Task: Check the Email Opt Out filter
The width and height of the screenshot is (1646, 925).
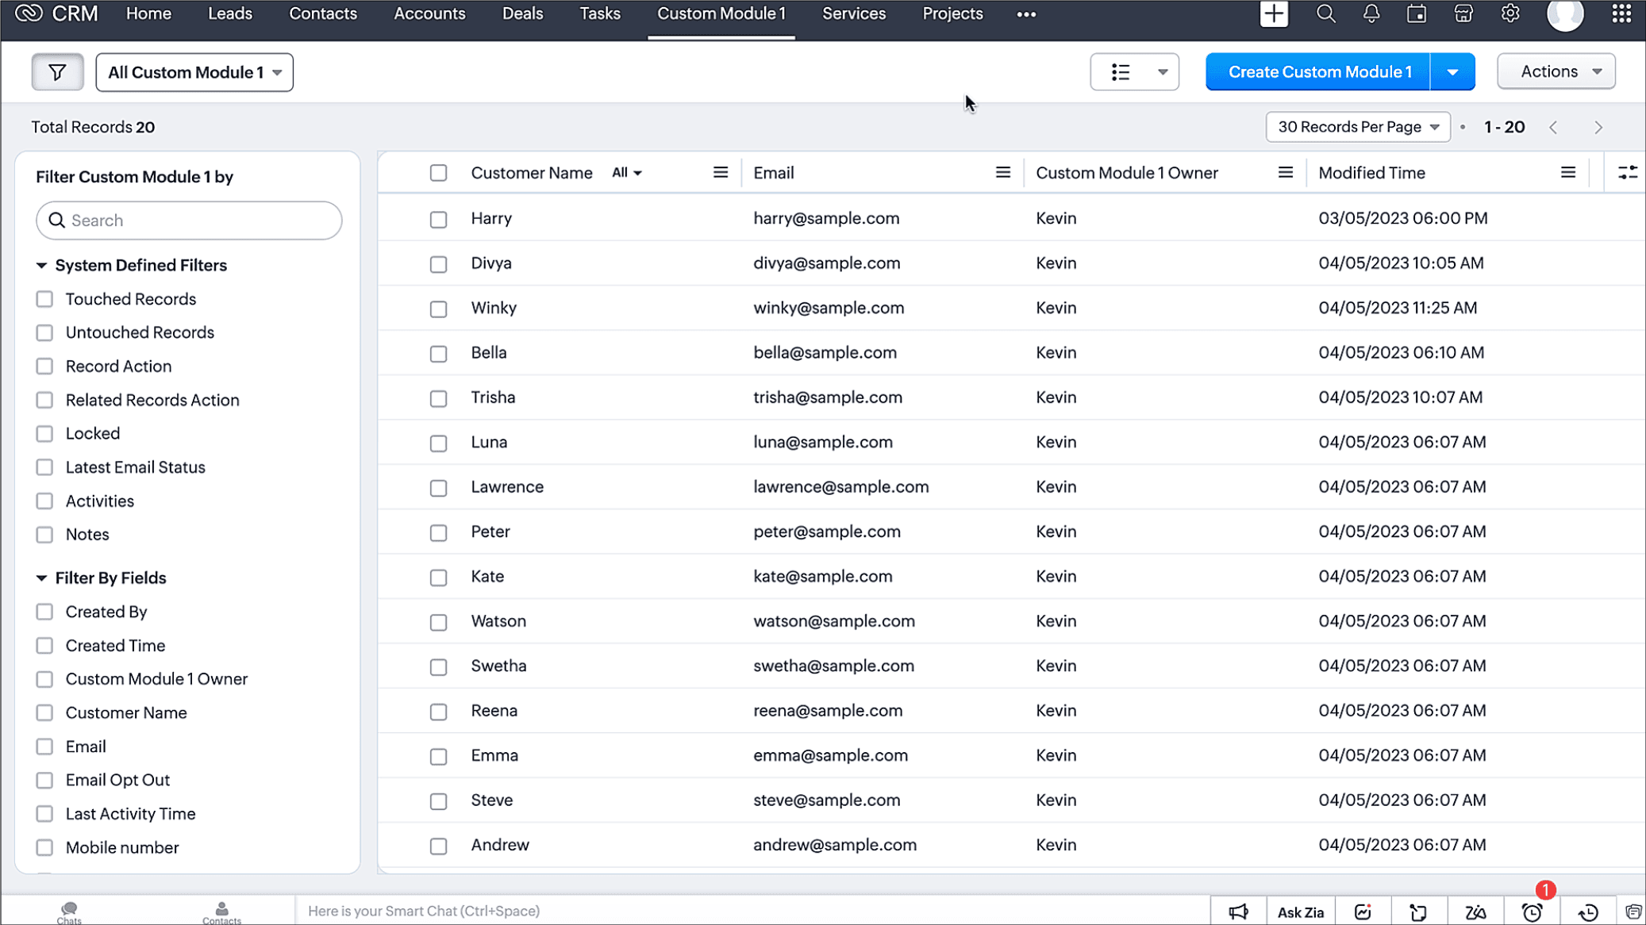Action: (44, 781)
